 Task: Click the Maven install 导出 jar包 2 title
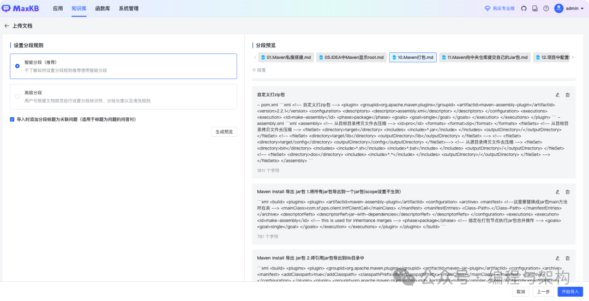(x=311, y=258)
